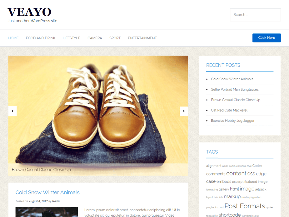
Task: Click the next slide arrow
Action: [x=184, y=111]
